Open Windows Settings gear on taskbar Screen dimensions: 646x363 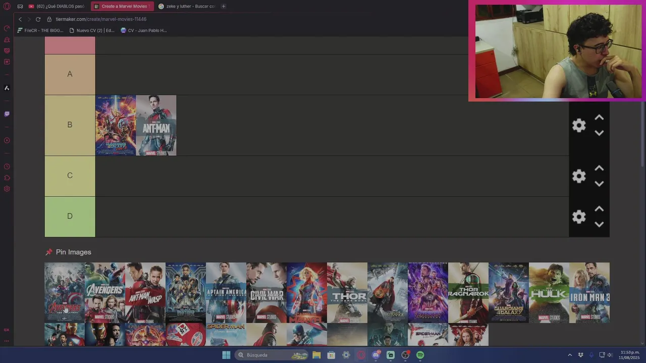click(346, 355)
